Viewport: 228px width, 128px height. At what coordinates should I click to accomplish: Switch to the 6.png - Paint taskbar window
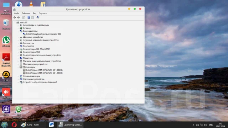coord(33,125)
